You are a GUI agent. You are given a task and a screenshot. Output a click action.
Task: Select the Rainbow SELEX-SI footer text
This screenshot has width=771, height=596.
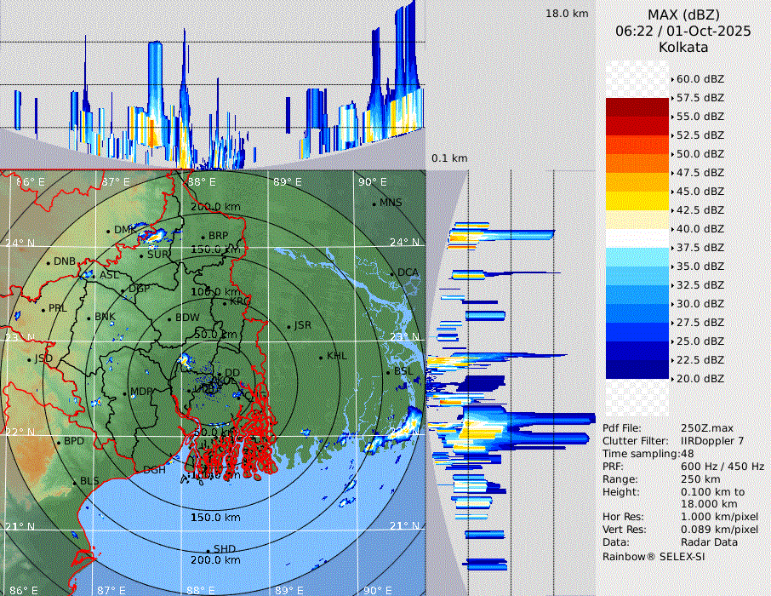(x=654, y=556)
